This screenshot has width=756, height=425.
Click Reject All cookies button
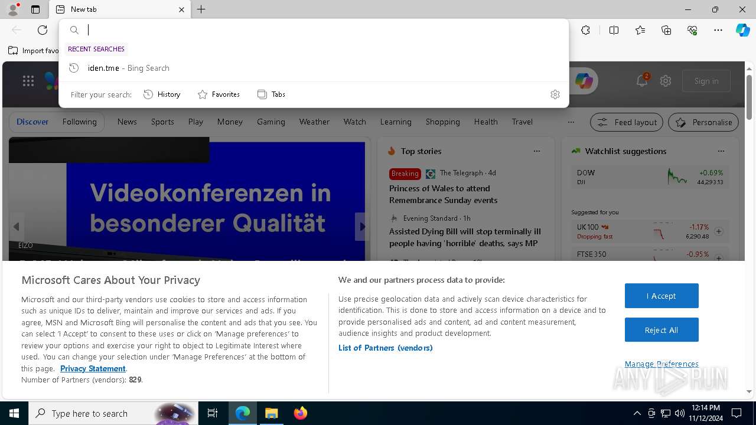(661, 330)
